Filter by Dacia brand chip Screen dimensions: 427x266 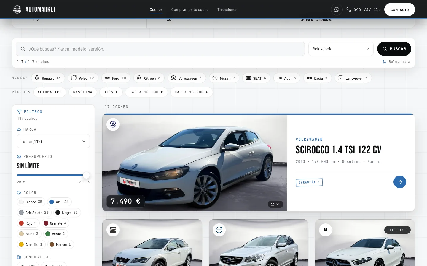point(317,78)
